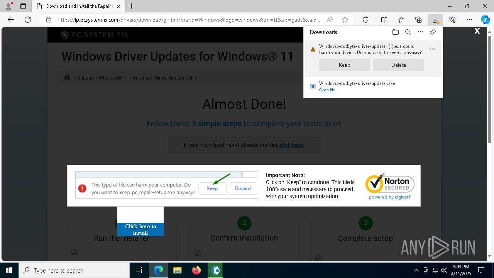Open the notification center icon

pos(481,270)
